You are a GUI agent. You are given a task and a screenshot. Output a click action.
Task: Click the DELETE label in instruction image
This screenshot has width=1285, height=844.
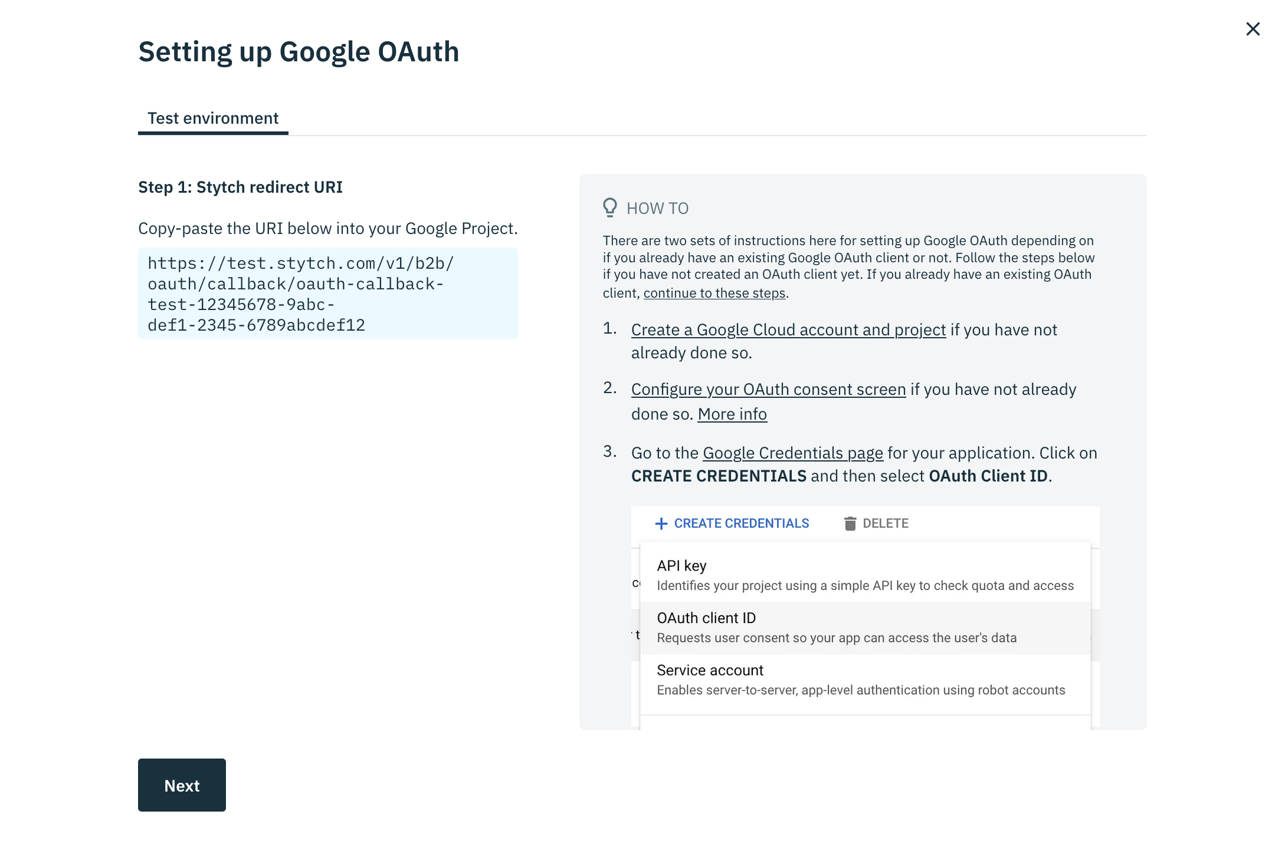(x=886, y=523)
